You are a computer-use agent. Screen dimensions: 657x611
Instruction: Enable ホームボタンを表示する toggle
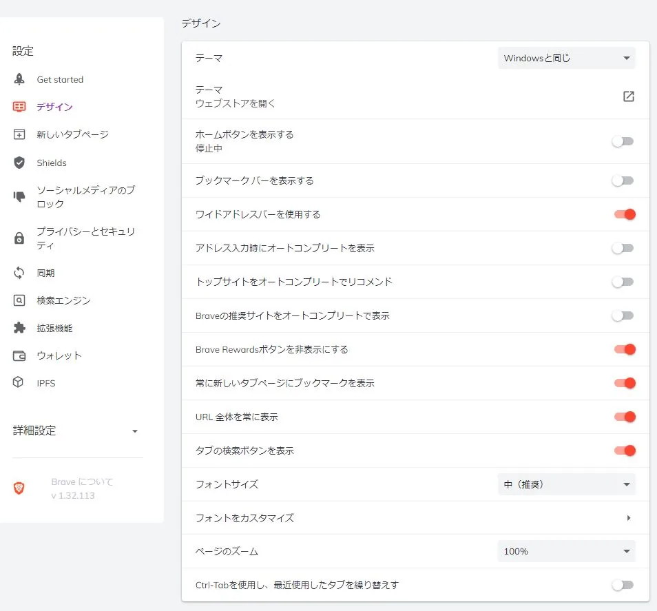coord(622,141)
